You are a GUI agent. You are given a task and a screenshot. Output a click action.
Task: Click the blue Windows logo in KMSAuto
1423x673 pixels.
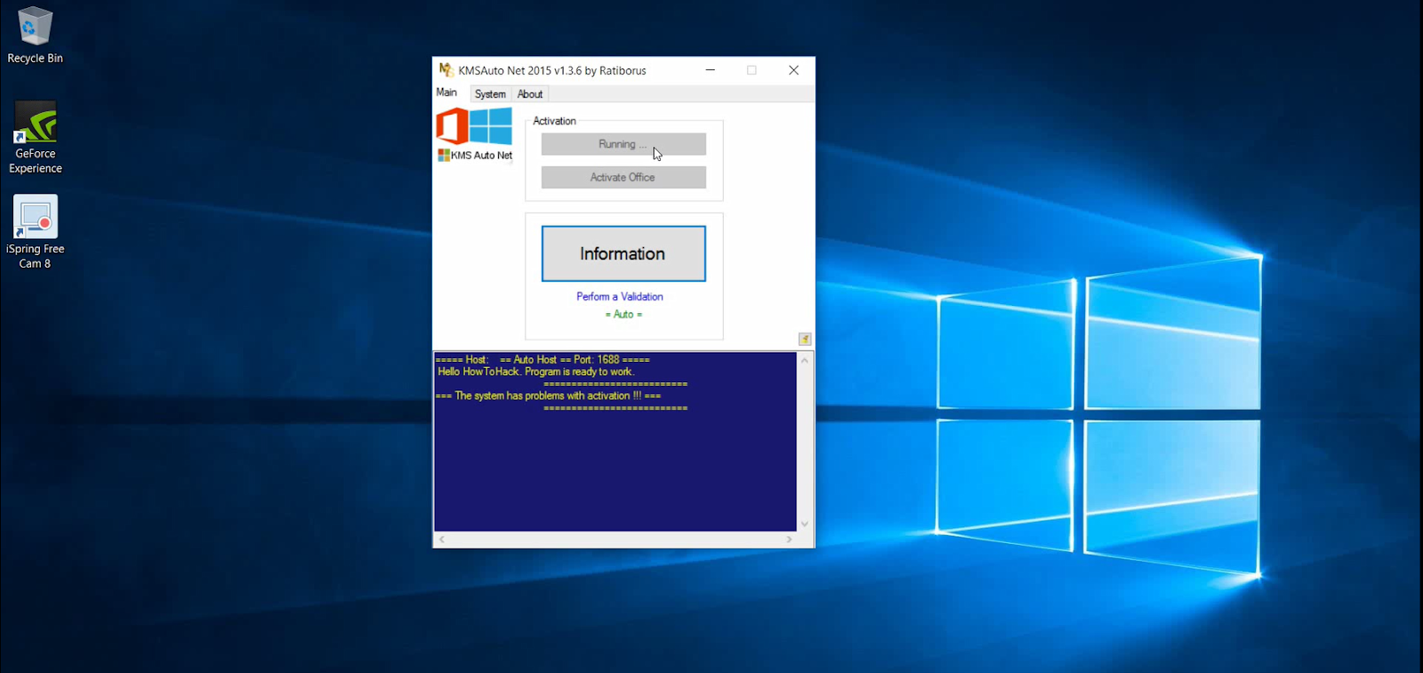[x=491, y=125]
